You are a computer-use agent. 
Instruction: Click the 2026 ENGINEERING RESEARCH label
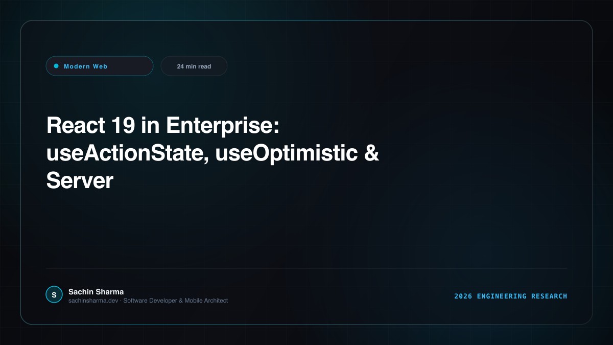point(511,296)
